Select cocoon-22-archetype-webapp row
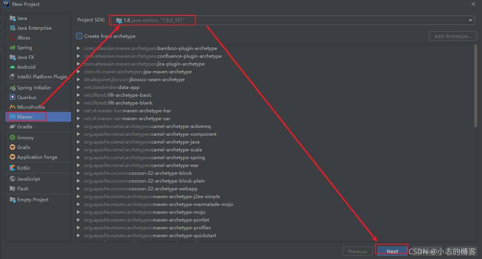 [x=274, y=189]
